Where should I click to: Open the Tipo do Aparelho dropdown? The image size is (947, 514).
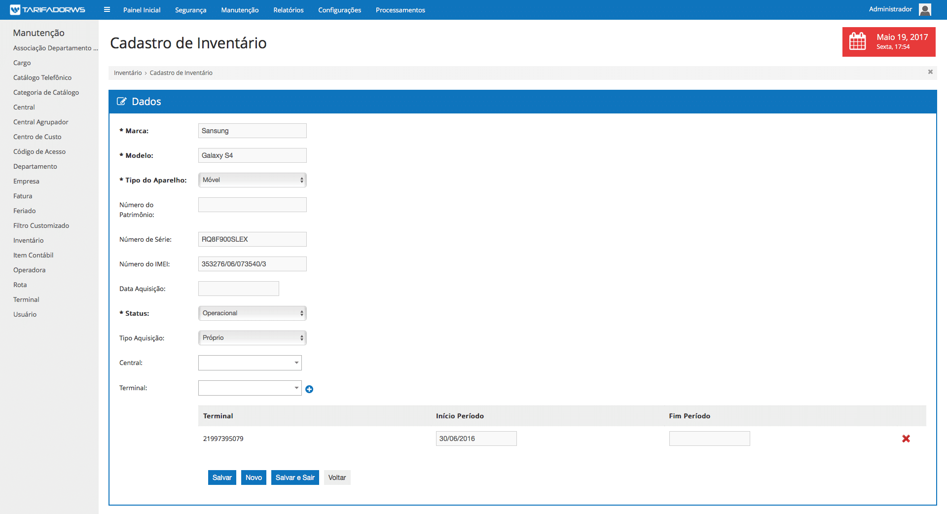coord(252,180)
